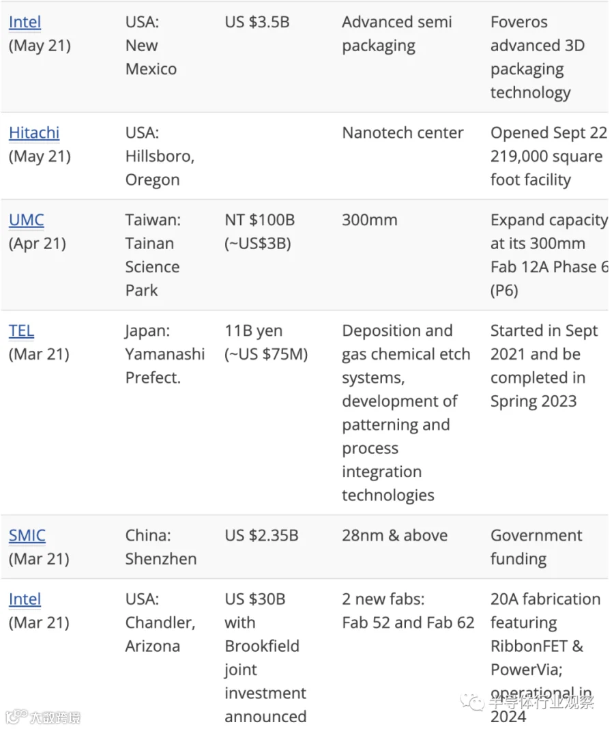Click the TEL link
The image size is (614, 729).
tap(21, 330)
